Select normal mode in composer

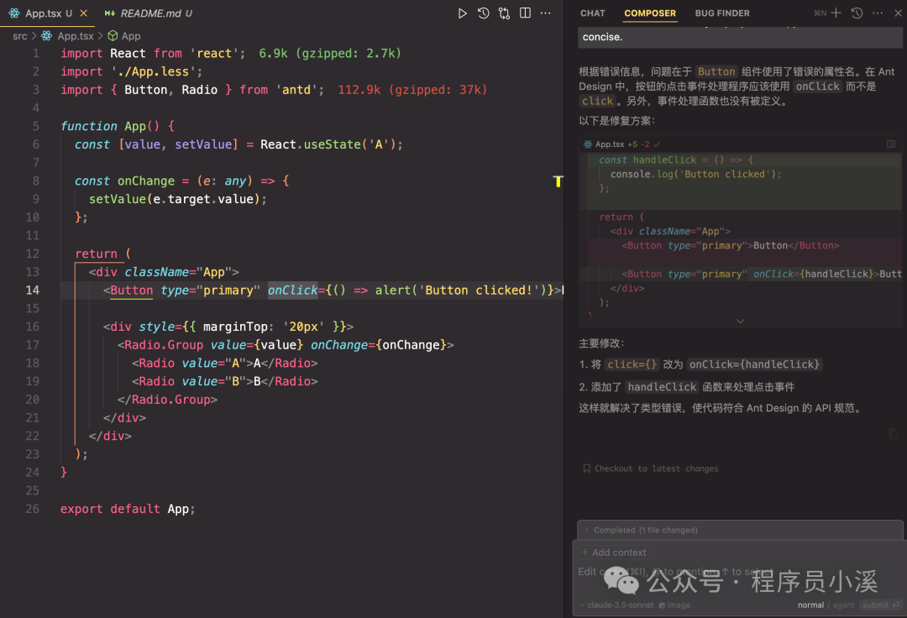(810, 605)
